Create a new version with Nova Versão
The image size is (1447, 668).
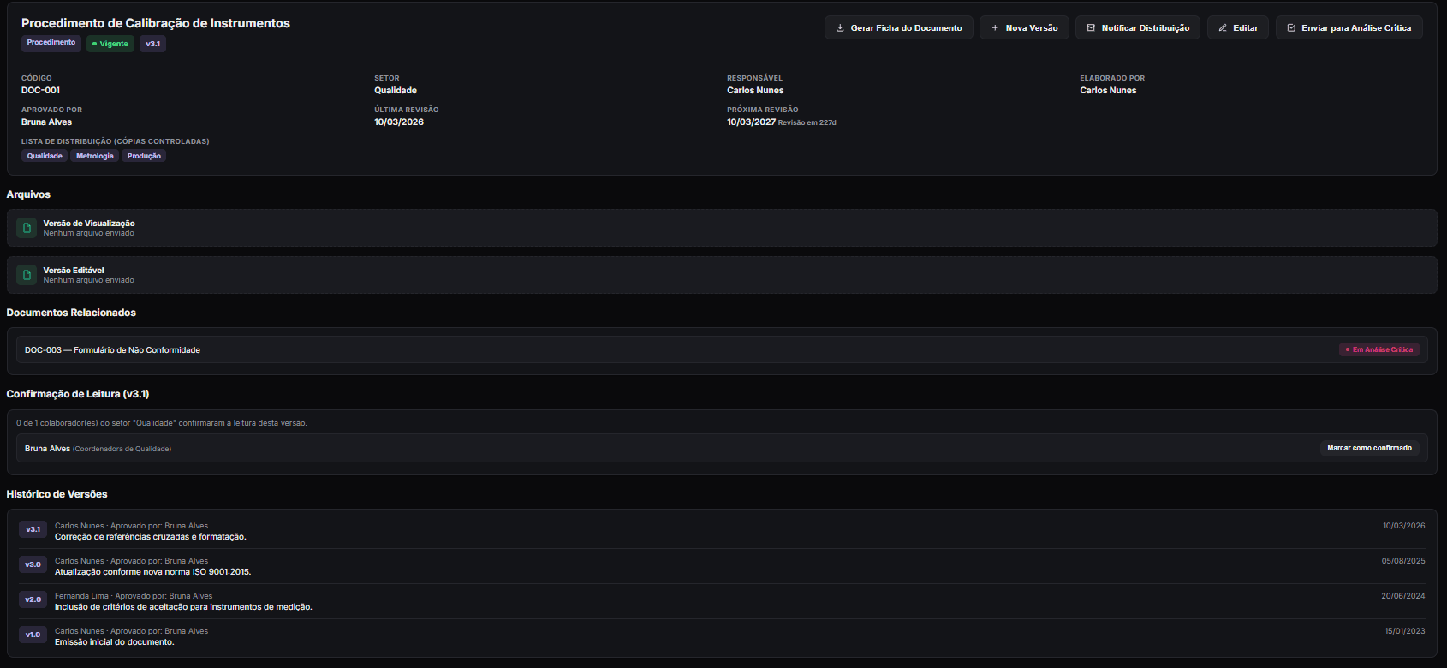pyautogui.click(x=1024, y=28)
